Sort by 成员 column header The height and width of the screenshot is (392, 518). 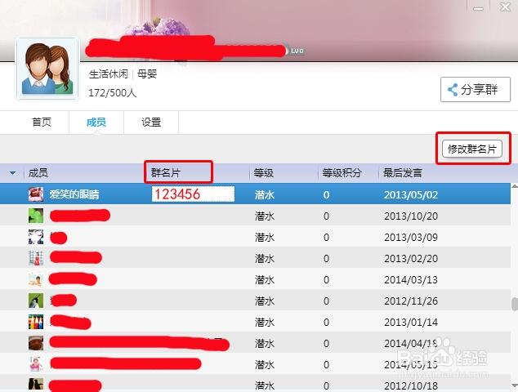click(x=38, y=172)
